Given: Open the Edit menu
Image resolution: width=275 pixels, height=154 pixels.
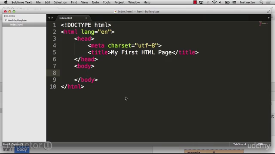Looking at the screenshot, I should click(47, 2).
